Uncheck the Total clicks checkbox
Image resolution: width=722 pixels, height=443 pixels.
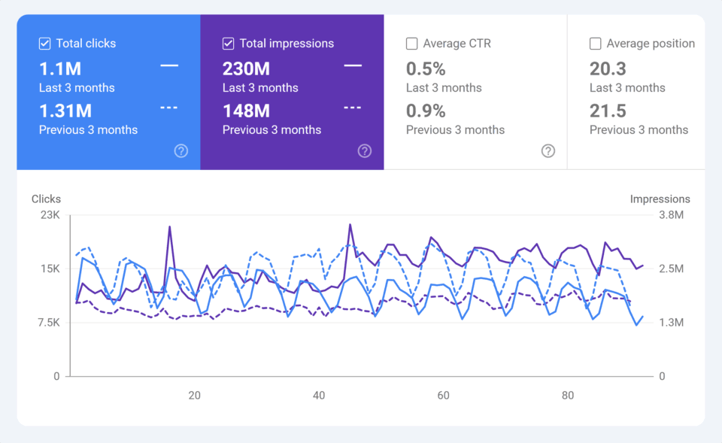pos(45,44)
